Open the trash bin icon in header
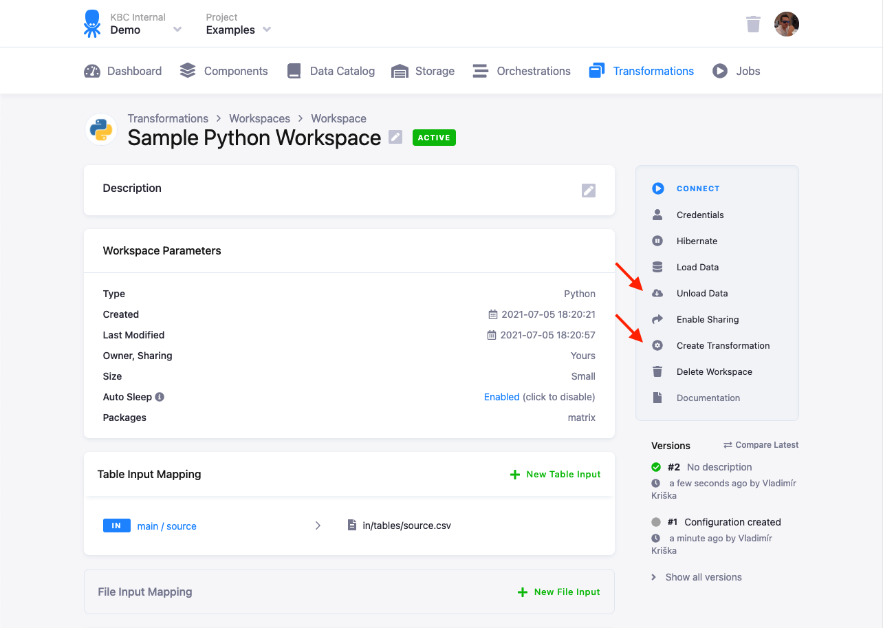883x628 pixels. [753, 24]
